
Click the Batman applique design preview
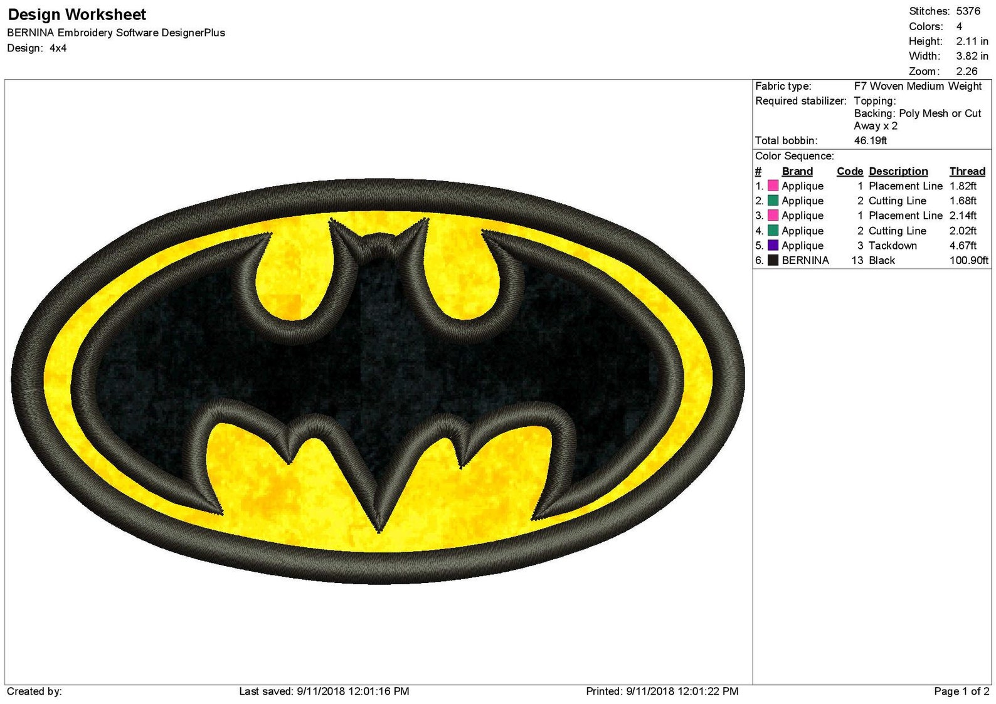pos(378,381)
